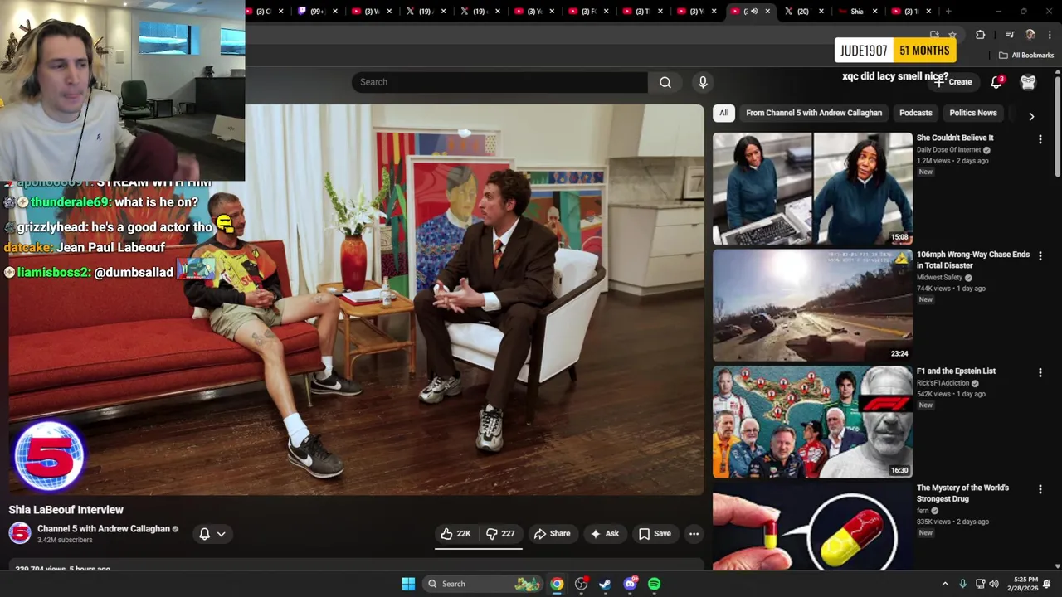Open the volume control in system tray

click(x=994, y=584)
